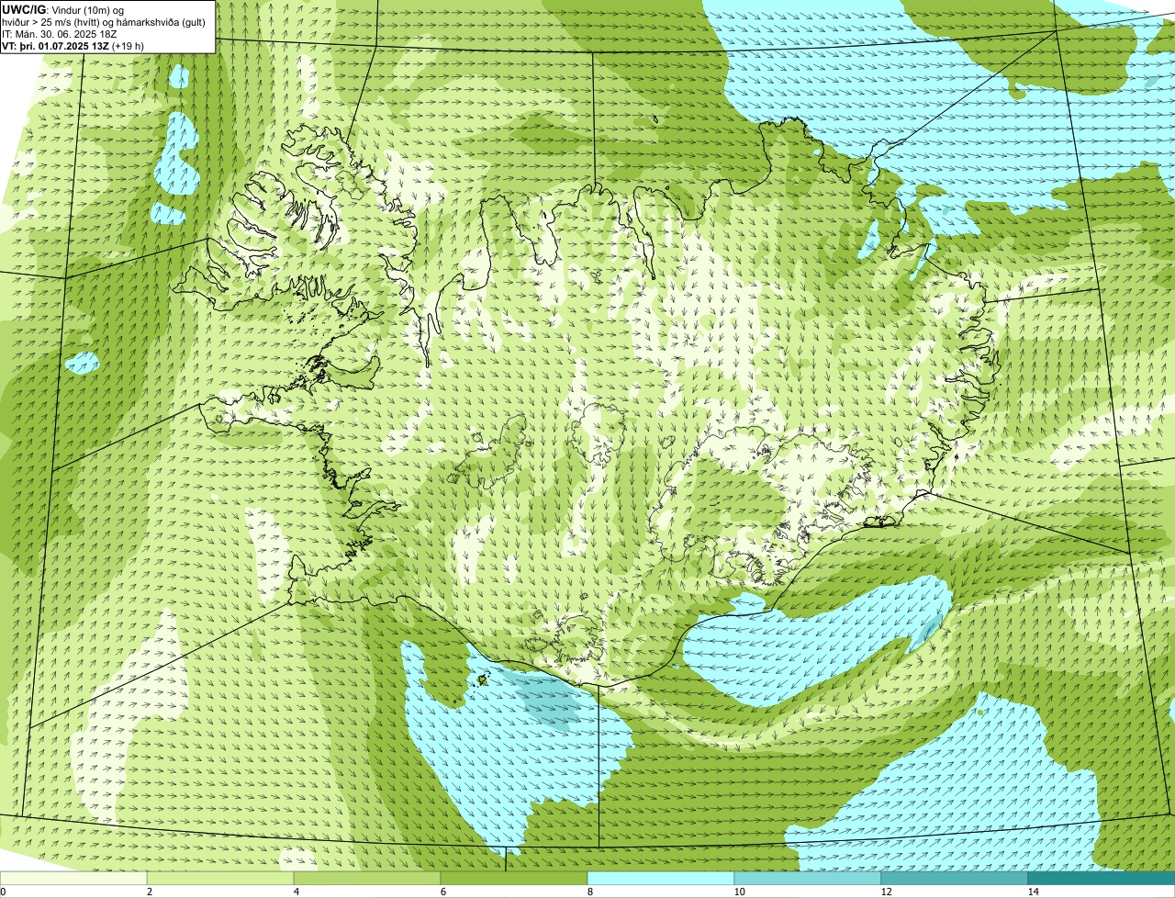The image size is (1175, 898).
Task: Select the above-14 m/s dark teal legend swatch
Action: click(1102, 879)
